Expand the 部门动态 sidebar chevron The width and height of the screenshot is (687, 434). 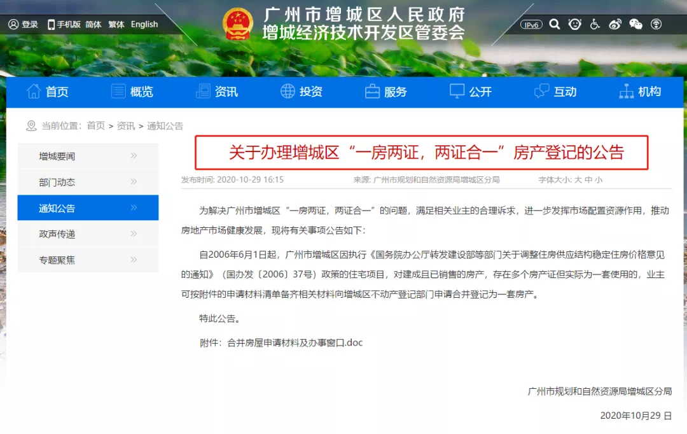(x=134, y=182)
